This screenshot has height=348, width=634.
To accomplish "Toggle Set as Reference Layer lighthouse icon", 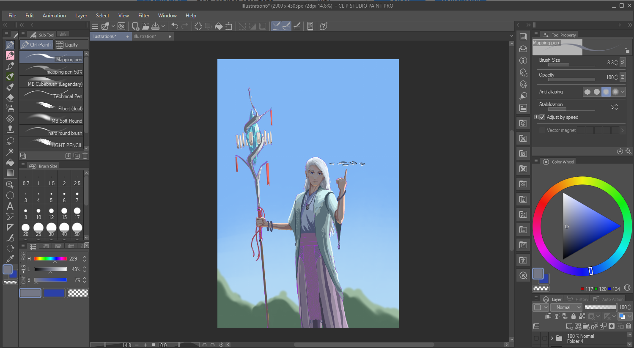I will point(557,316).
